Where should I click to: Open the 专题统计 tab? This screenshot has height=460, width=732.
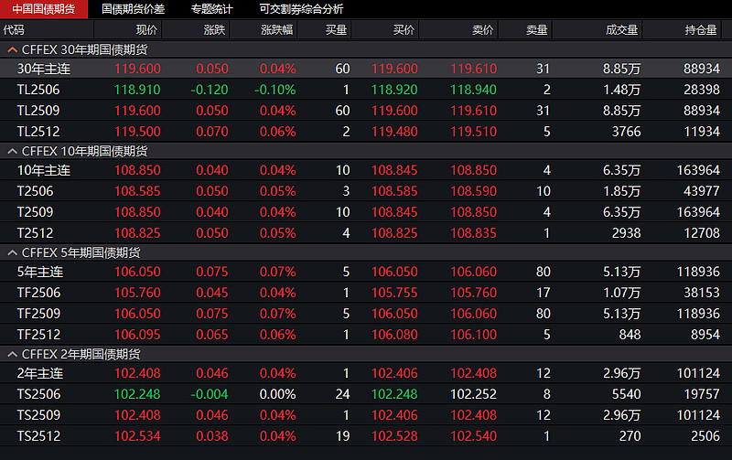(211, 9)
